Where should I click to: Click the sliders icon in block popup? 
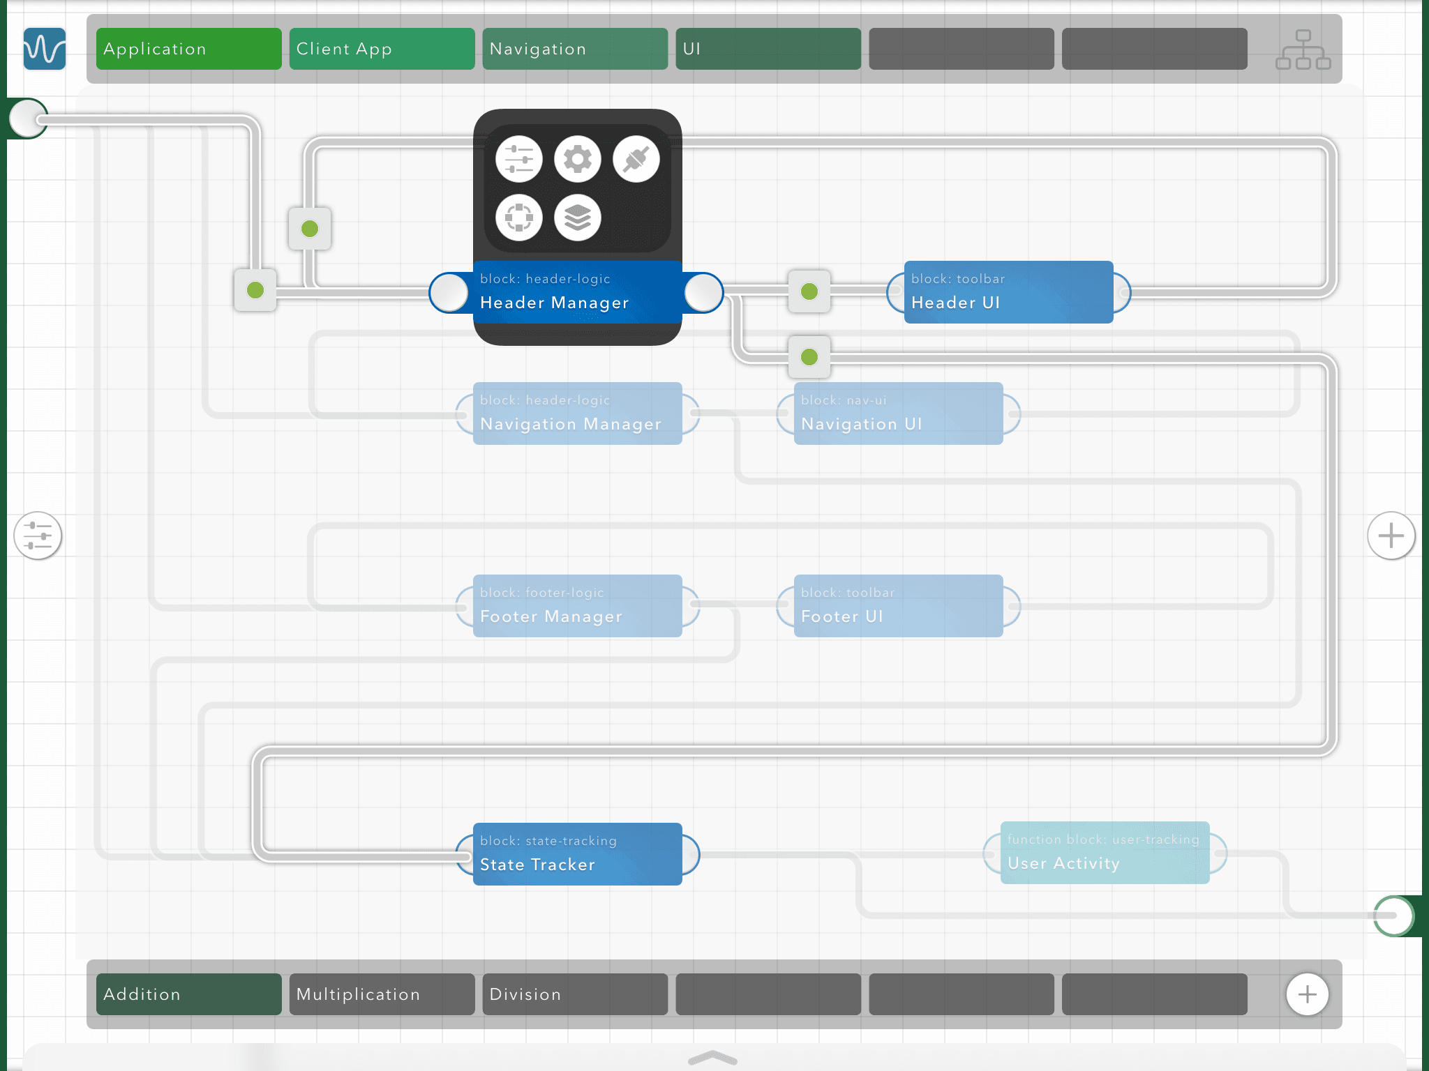pyautogui.click(x=519, y=160)
